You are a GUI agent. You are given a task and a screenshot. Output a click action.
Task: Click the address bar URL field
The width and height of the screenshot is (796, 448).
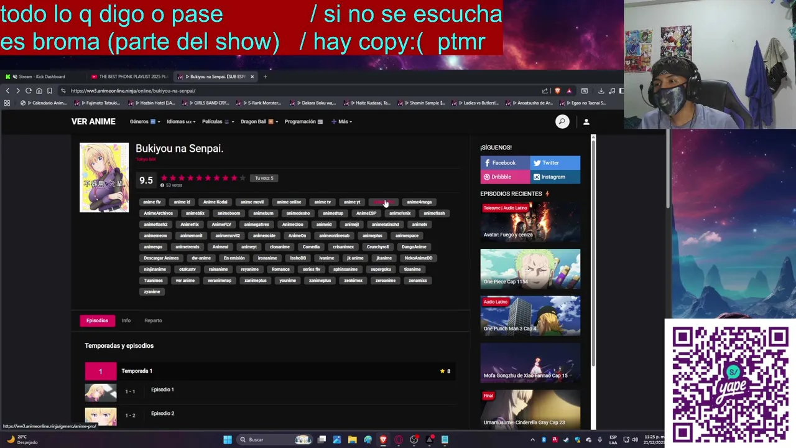[298, 91]
